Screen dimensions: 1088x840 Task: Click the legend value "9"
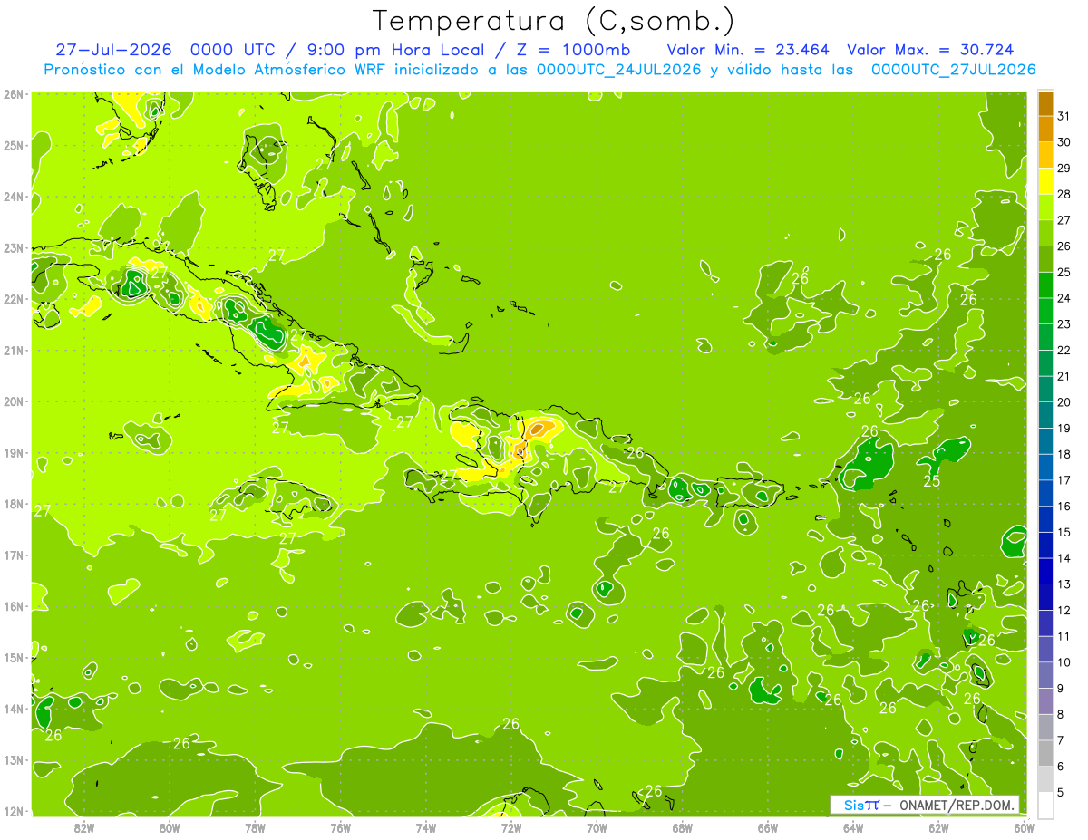tap(1061, 688)
